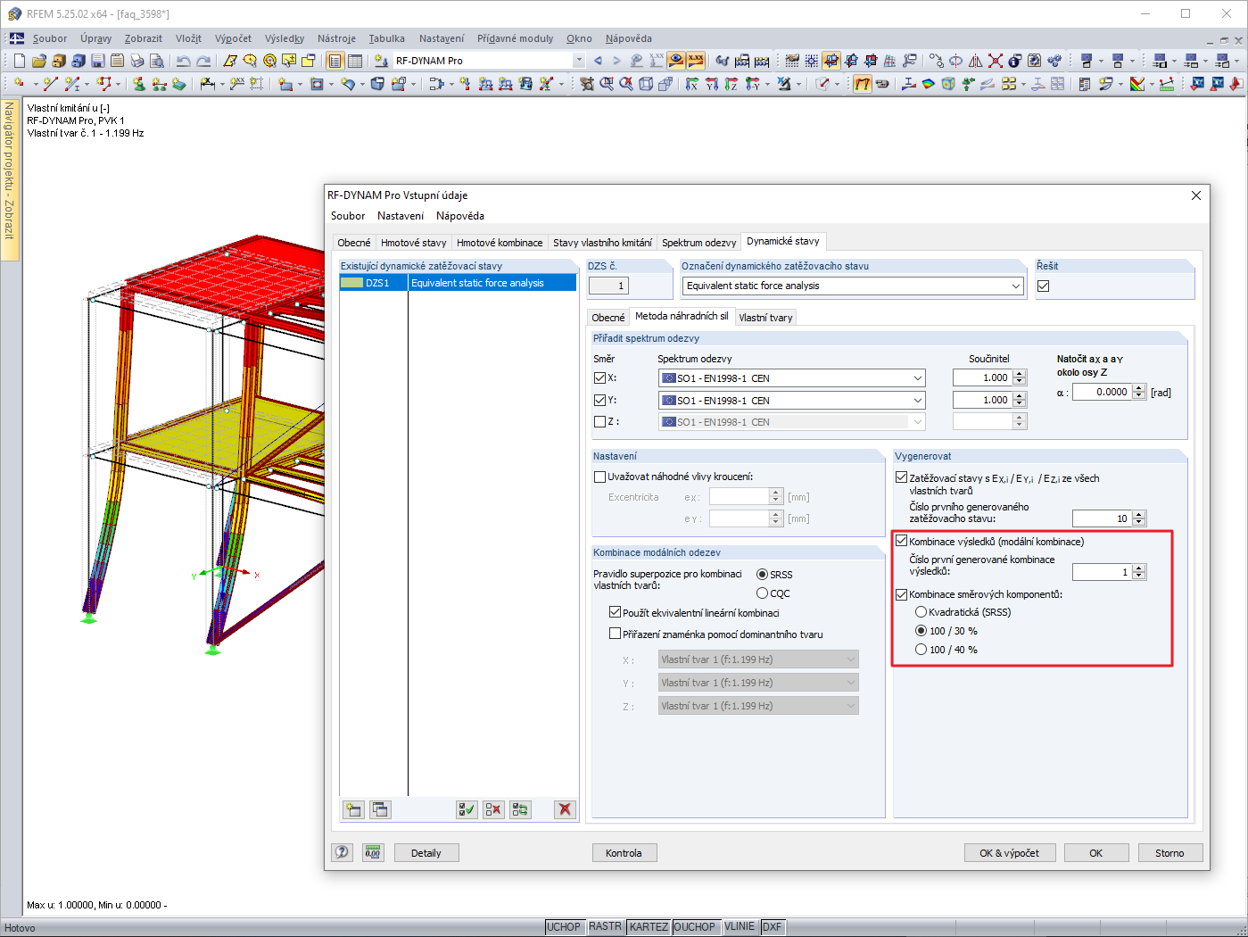Click the Kontrola button
This screenshot has width=1248, height=937.
624,853
